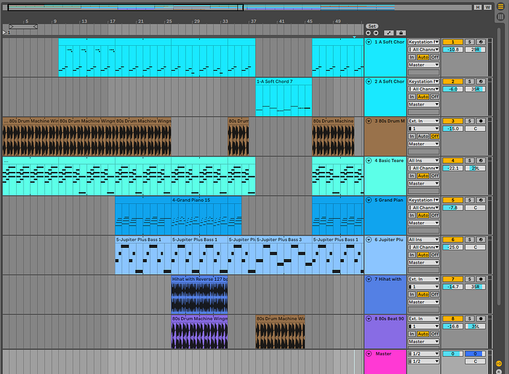The image size is (509, 374).
Task: Click track 1 volume slider -10.8
Action: (453, 50)
